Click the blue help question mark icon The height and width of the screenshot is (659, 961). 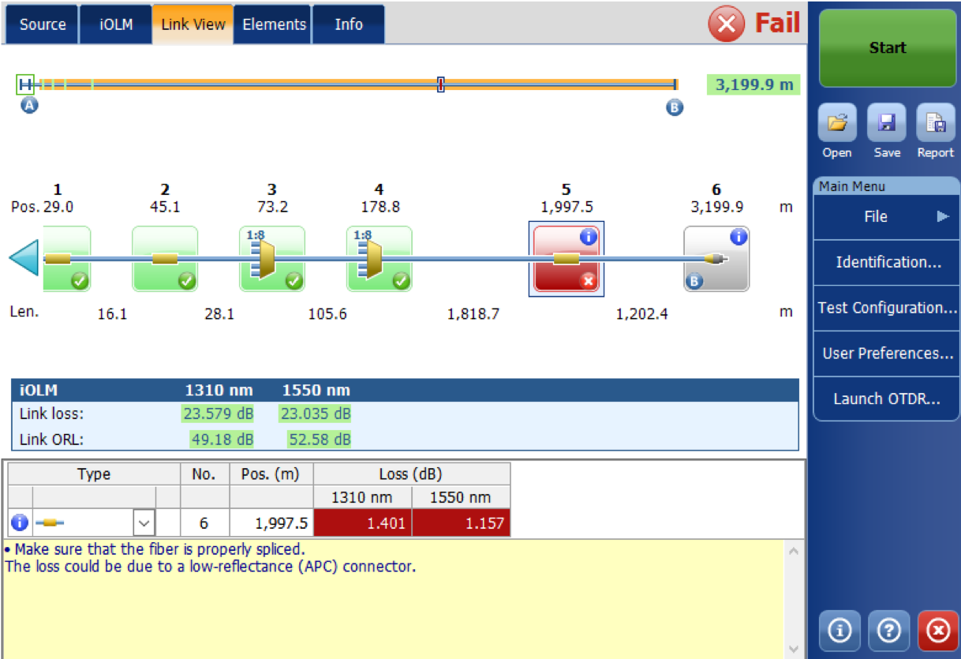point(888,631)
